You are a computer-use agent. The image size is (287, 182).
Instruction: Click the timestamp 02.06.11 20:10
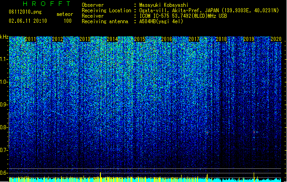click(x=28, y=21)
